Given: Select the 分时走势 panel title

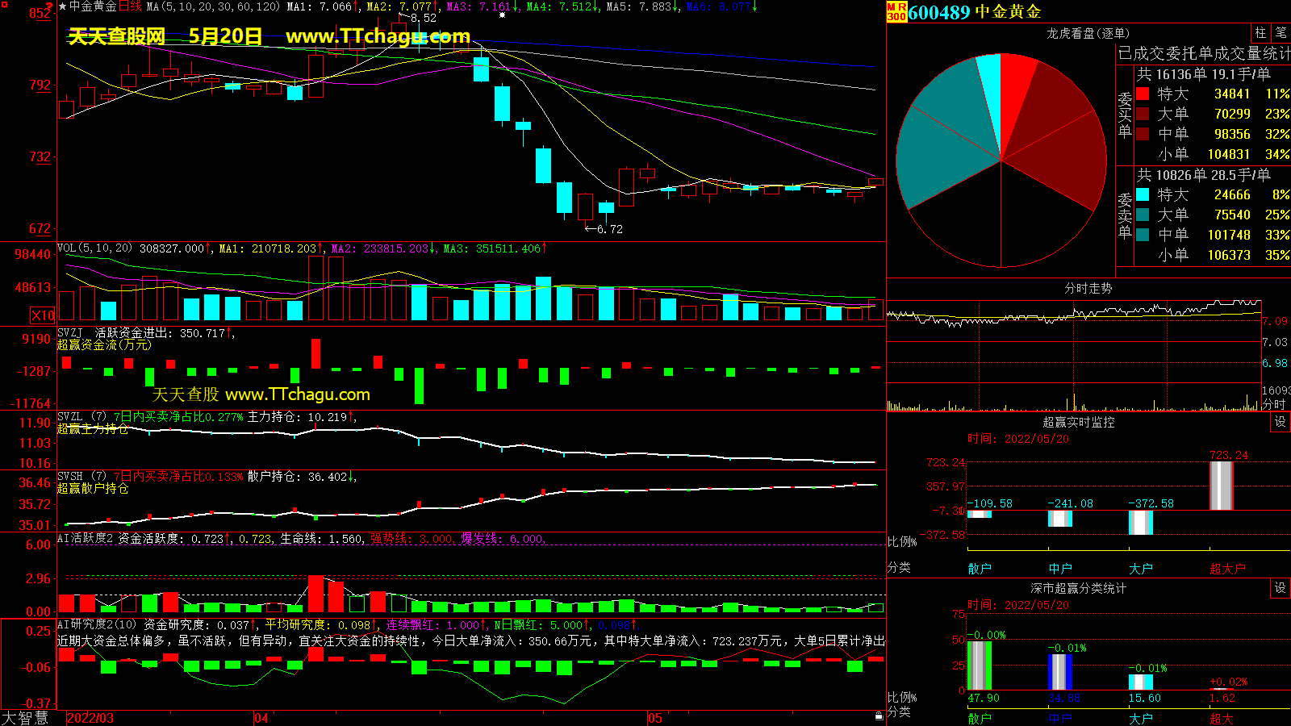Looking at the screenshot, I should [x=1088, y=288].
